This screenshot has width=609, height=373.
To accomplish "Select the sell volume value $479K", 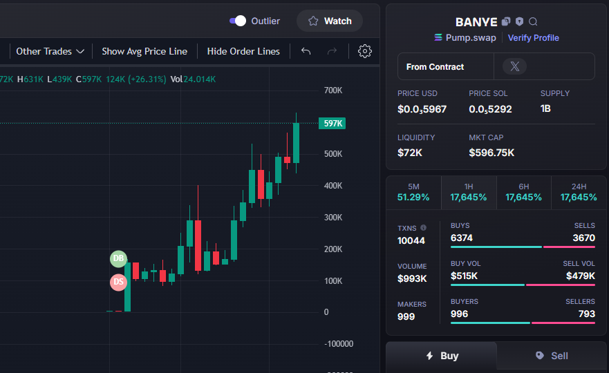I will pos(580,276).
